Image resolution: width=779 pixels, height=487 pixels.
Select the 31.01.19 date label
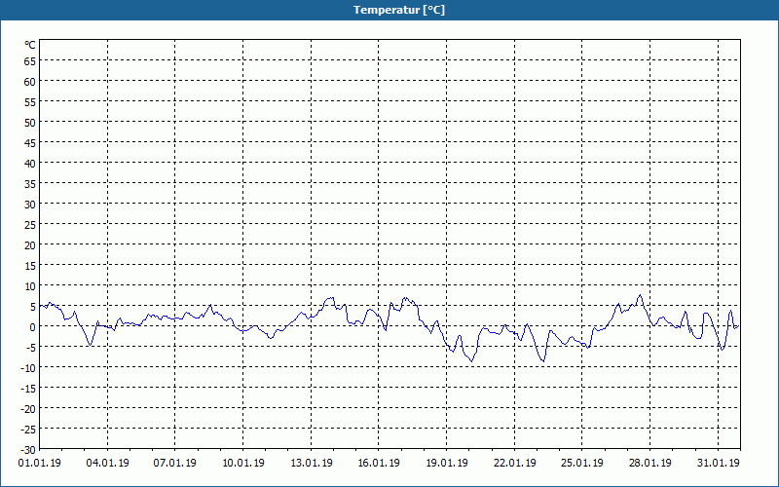point(718,464)
